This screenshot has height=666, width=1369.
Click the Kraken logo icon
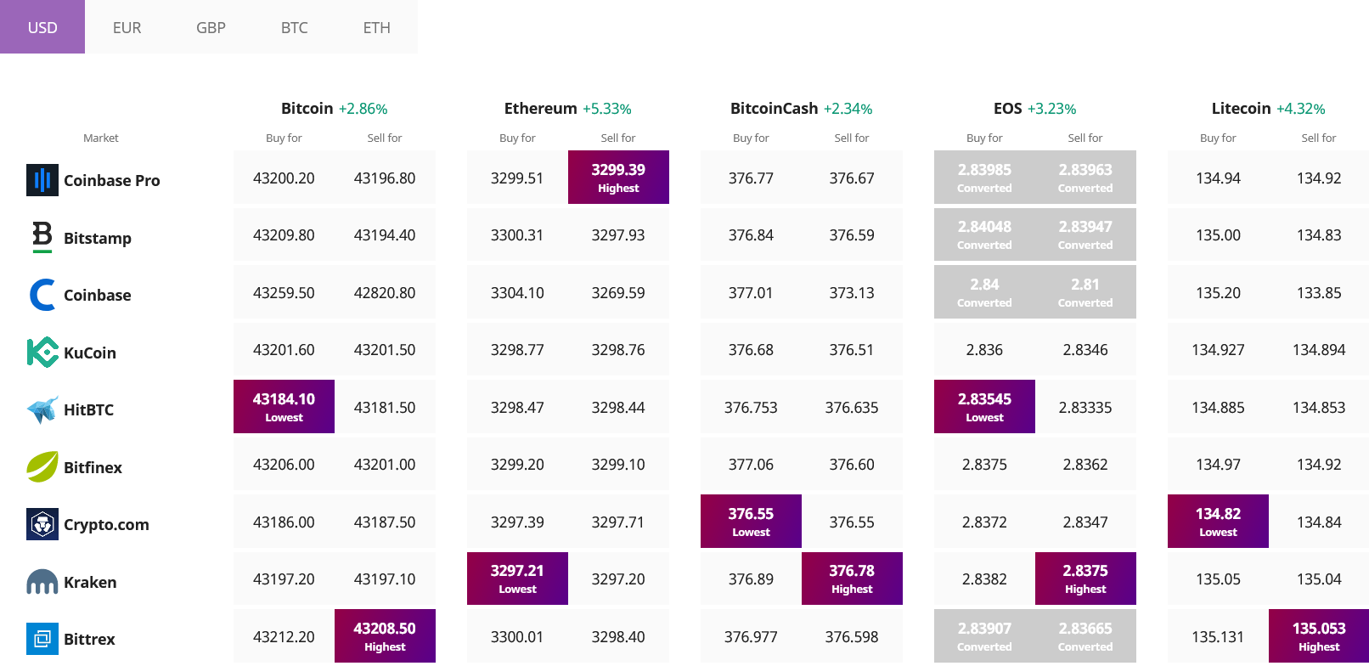tap(42, 582)
